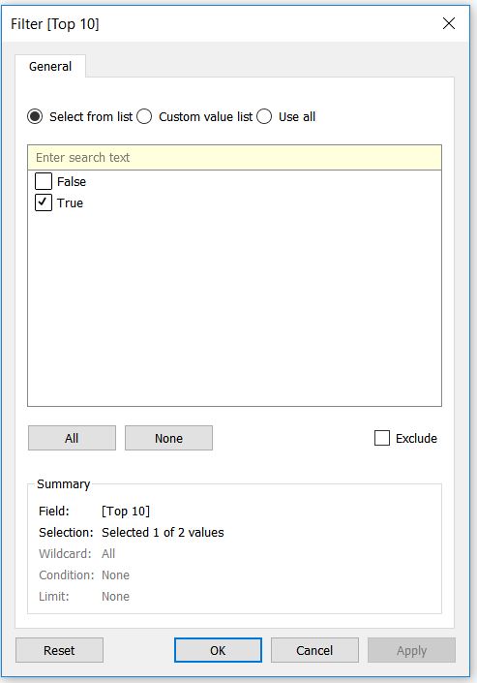Viewport: 477px width, 683px height.
Task: Close the Filter [Top 10] dialog
Action: click(449, 23)
